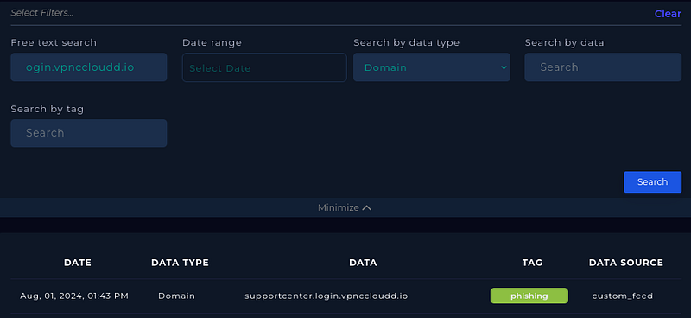Image resolution: width=691 pixels, height=318 pixels.
Task: Click the Domain cell in the result row
Action: tap(176, 296)
